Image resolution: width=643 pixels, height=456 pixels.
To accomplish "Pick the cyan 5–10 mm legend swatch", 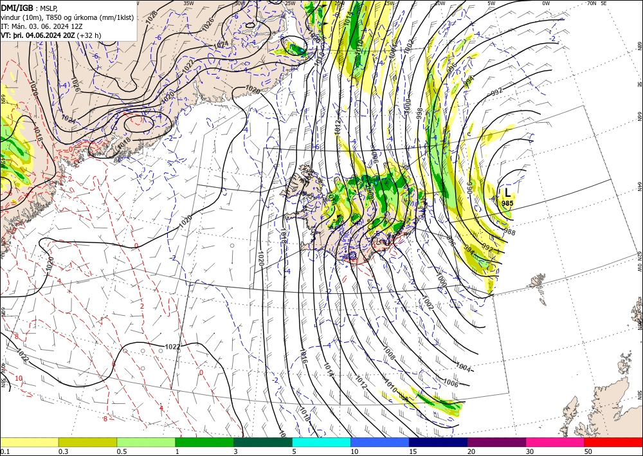I will (321, 442).
